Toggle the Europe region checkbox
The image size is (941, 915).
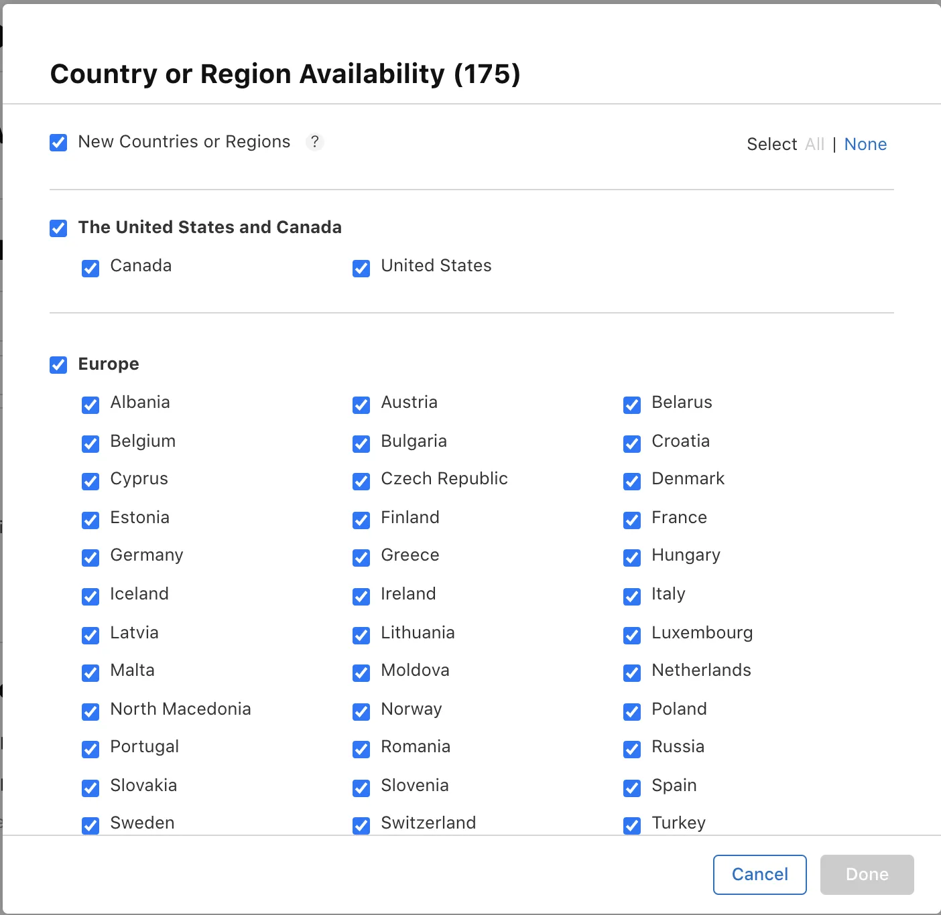58,365
